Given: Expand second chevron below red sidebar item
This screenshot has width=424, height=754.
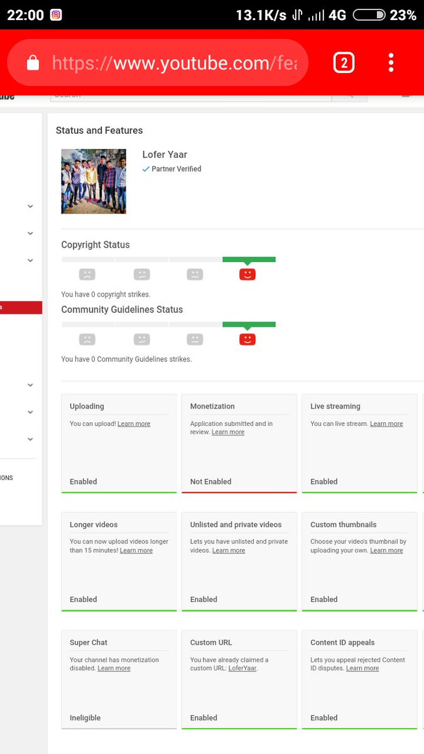Looking at the screenshot, I should pyautogui.click(x=30, y=412).
